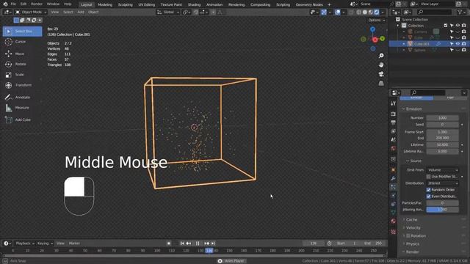Jump to the timeline end frame
The width and height of the screenshot is (470, 264).
(x=213, y=243)
